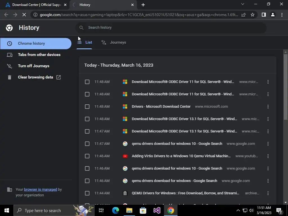The width and height of the screenshot is (288, 216).
Task: Click YouTube favicon of Virtio Drivers entry
Action: 125,156
